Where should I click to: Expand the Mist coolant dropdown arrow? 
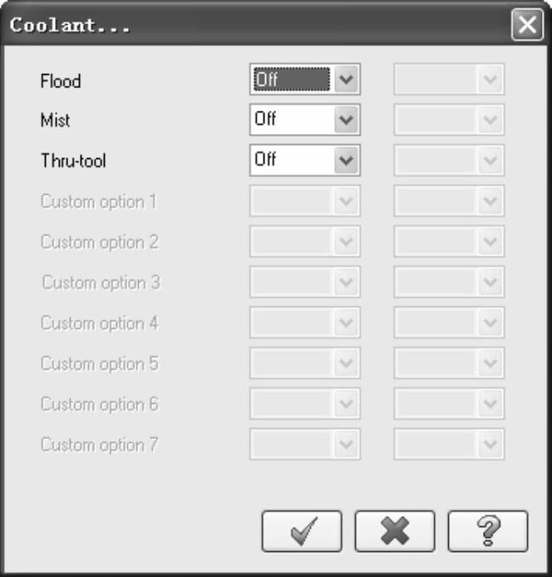347,120
